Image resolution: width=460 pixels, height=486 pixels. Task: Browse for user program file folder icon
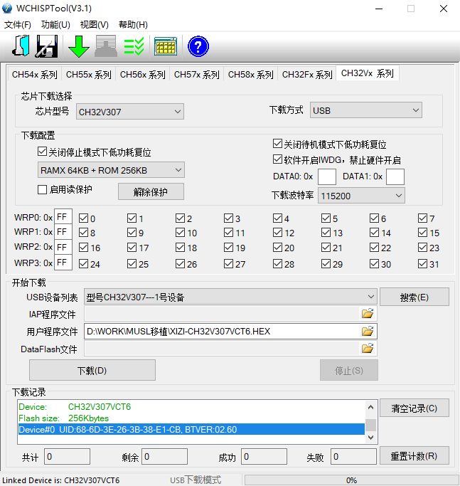tap(368, 332)
